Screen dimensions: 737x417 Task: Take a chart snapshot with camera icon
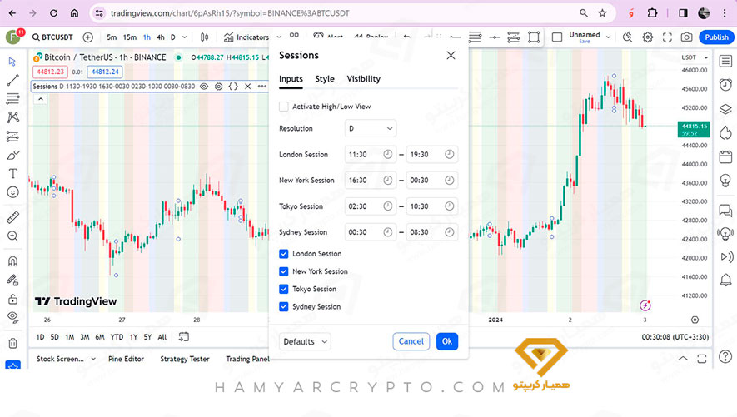(x=686, y=37)
